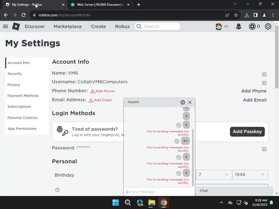This screenshot has width=279, height=209.
Task: Select Subscriptions in settings sidebar
Action: pos(27,106)
